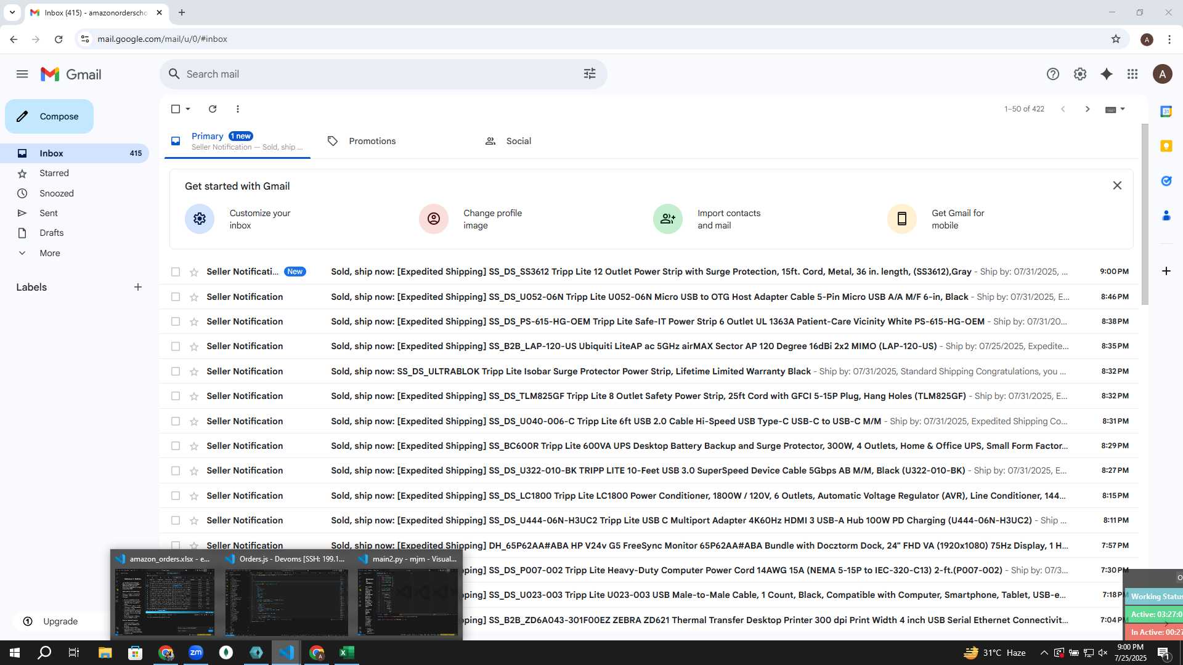Go to the next page of emails
The image size is (1183, 665).
click(1087, 109)
